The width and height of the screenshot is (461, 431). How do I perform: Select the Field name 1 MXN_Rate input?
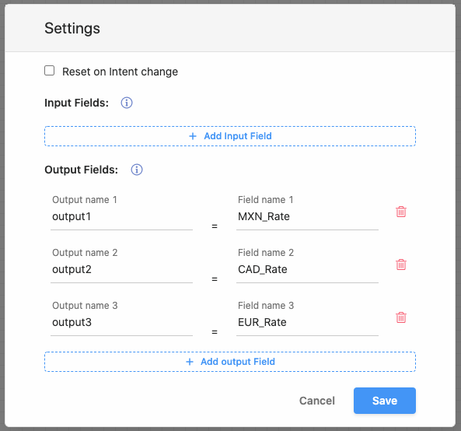pyautogui.click(x=307, y=217)
